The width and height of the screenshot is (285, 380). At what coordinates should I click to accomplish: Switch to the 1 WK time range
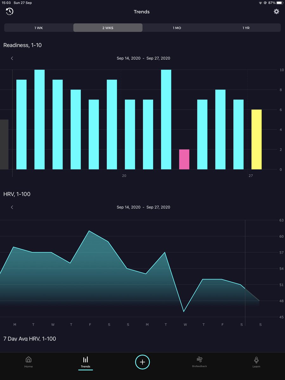point(38,28)
